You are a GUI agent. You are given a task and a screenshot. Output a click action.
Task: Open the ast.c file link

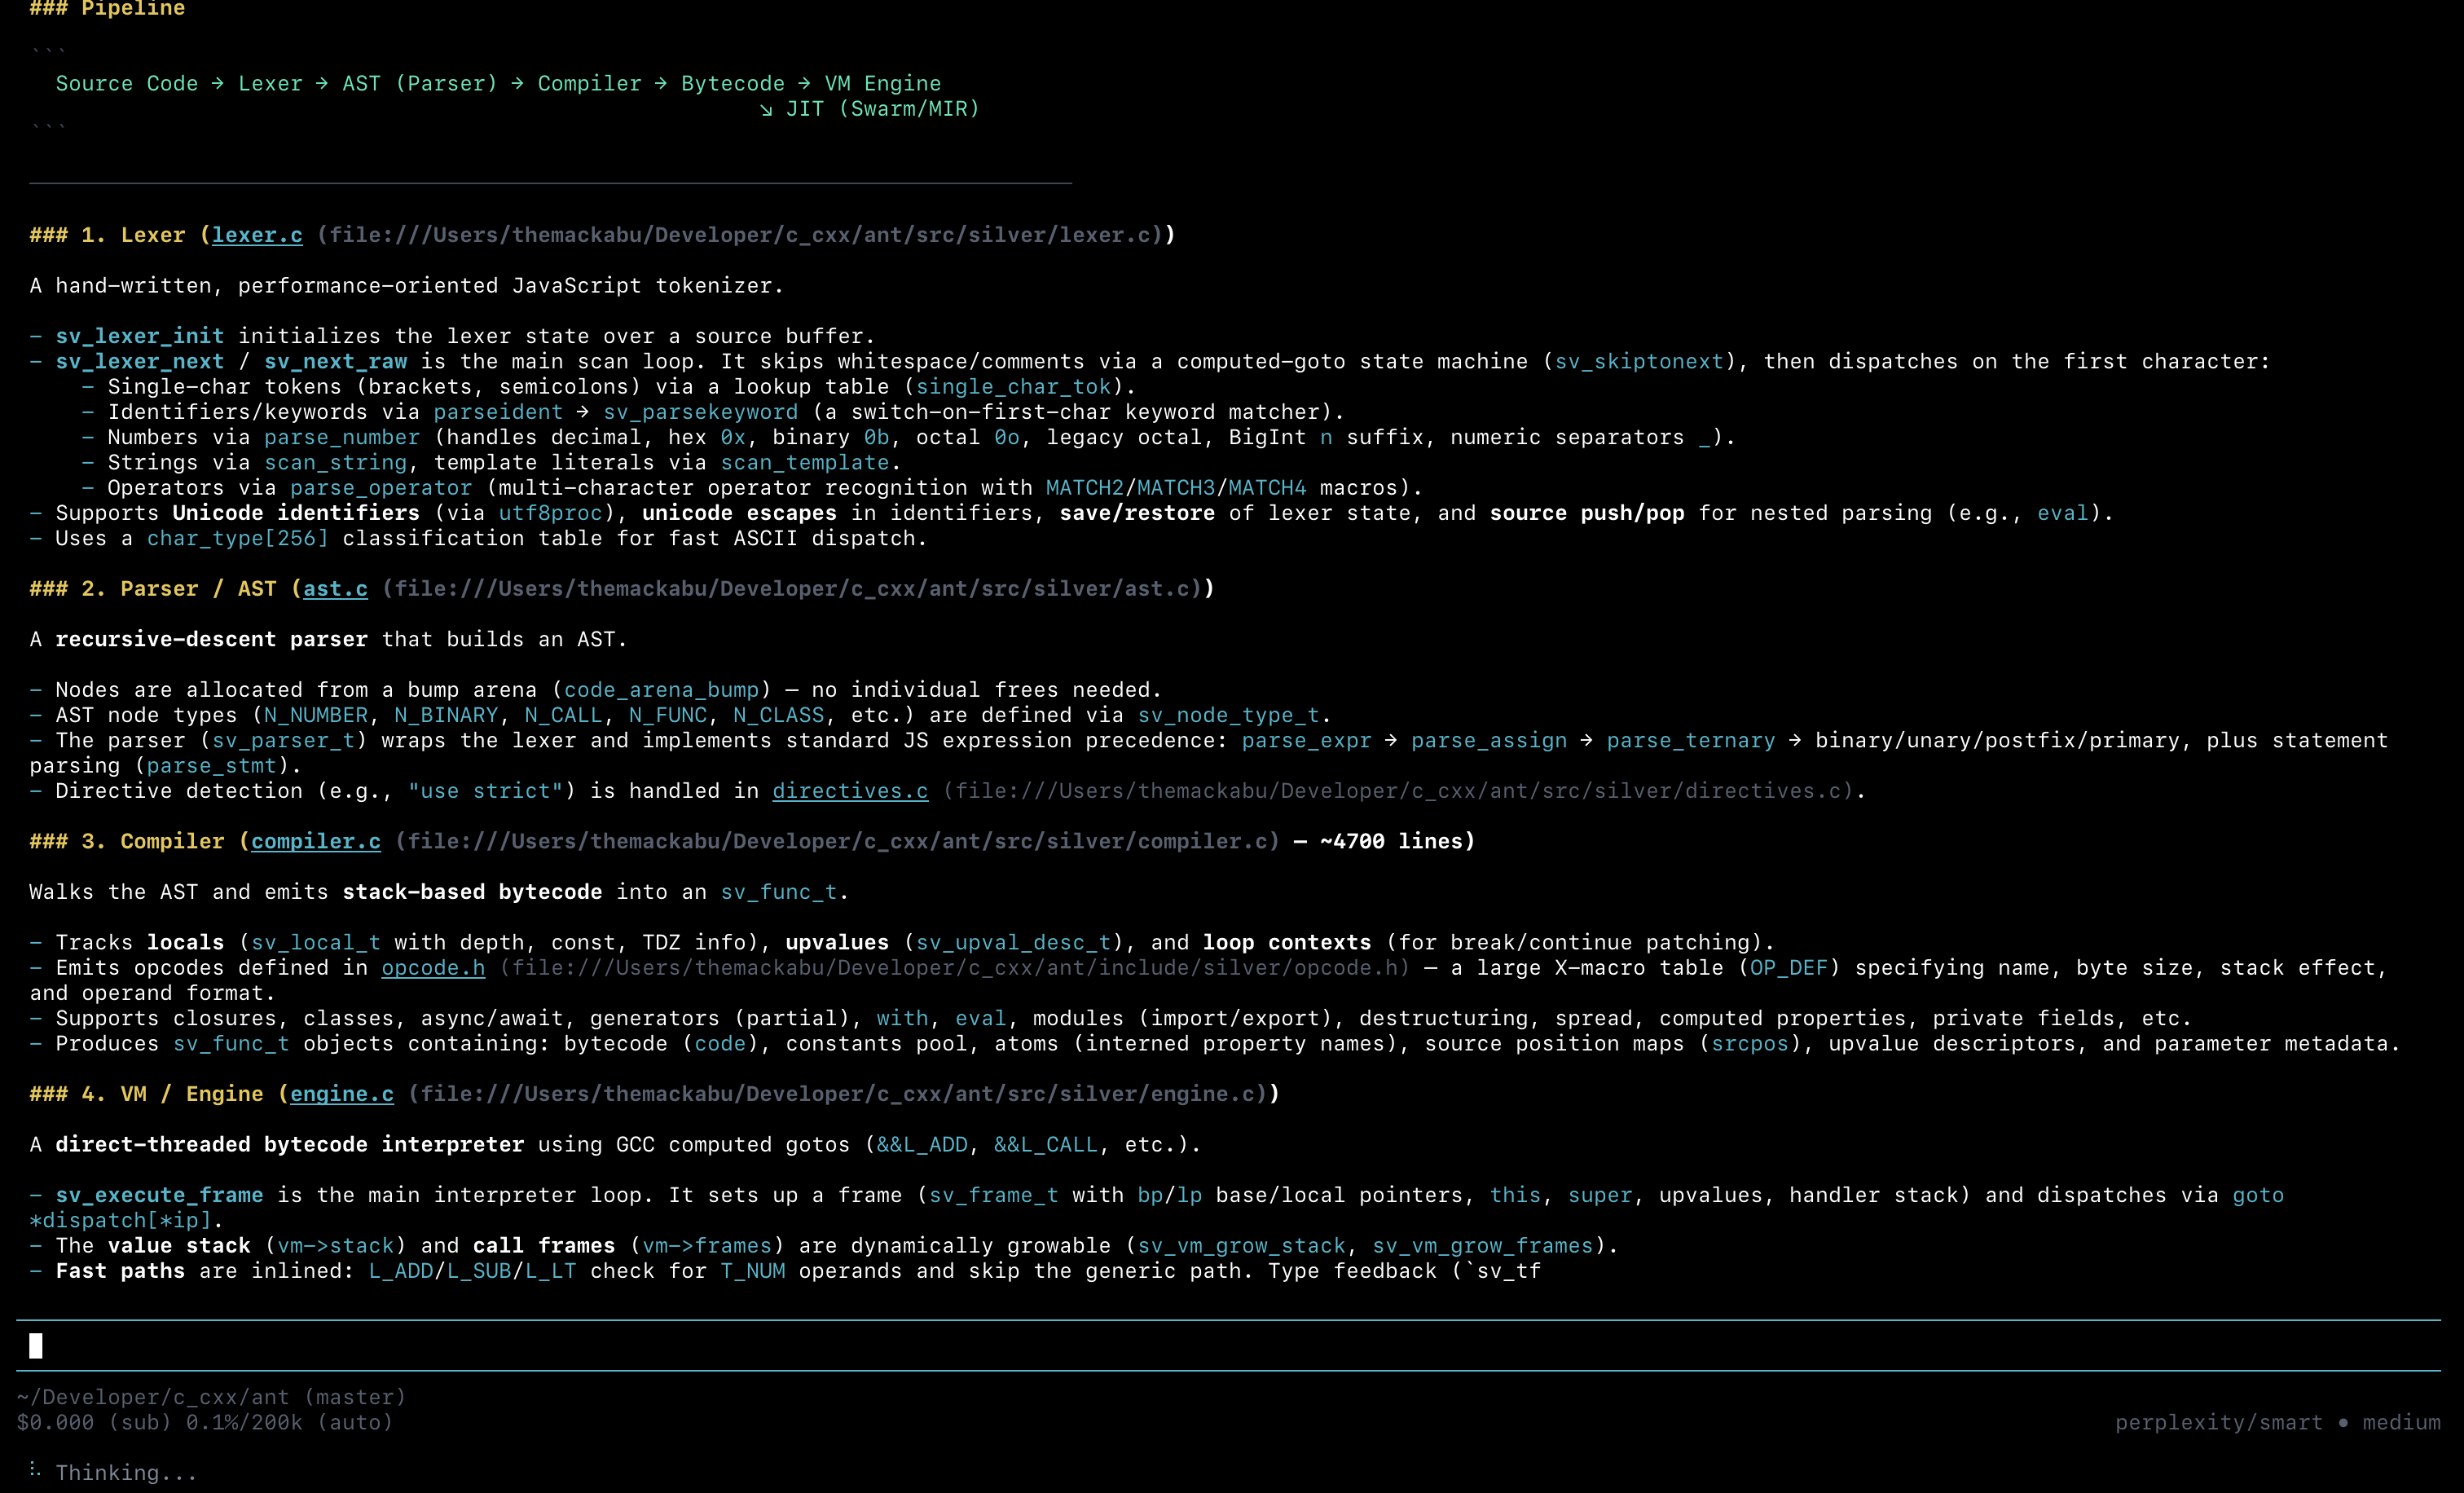tap(335, 588)
